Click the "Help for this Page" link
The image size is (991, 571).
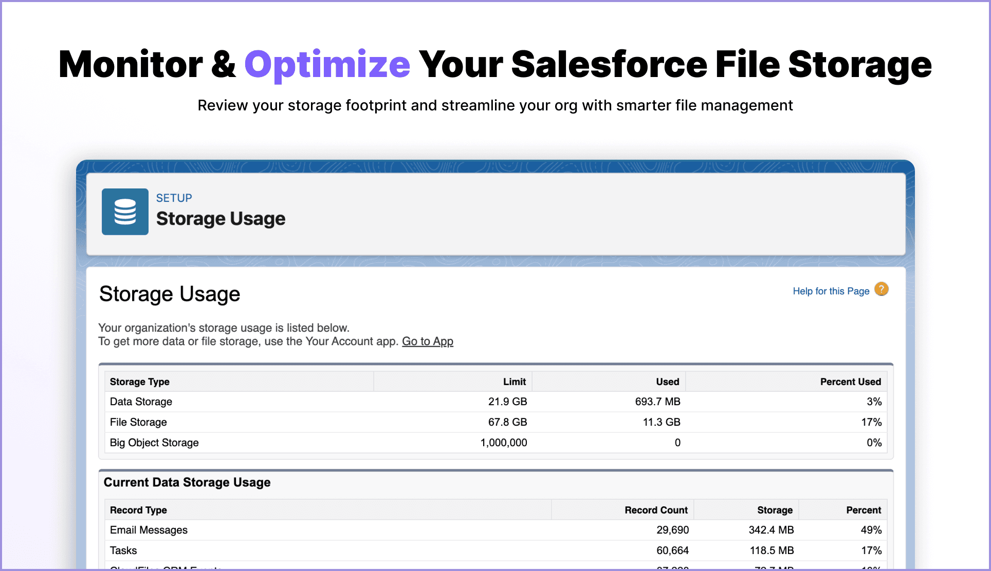pos(830,291)
